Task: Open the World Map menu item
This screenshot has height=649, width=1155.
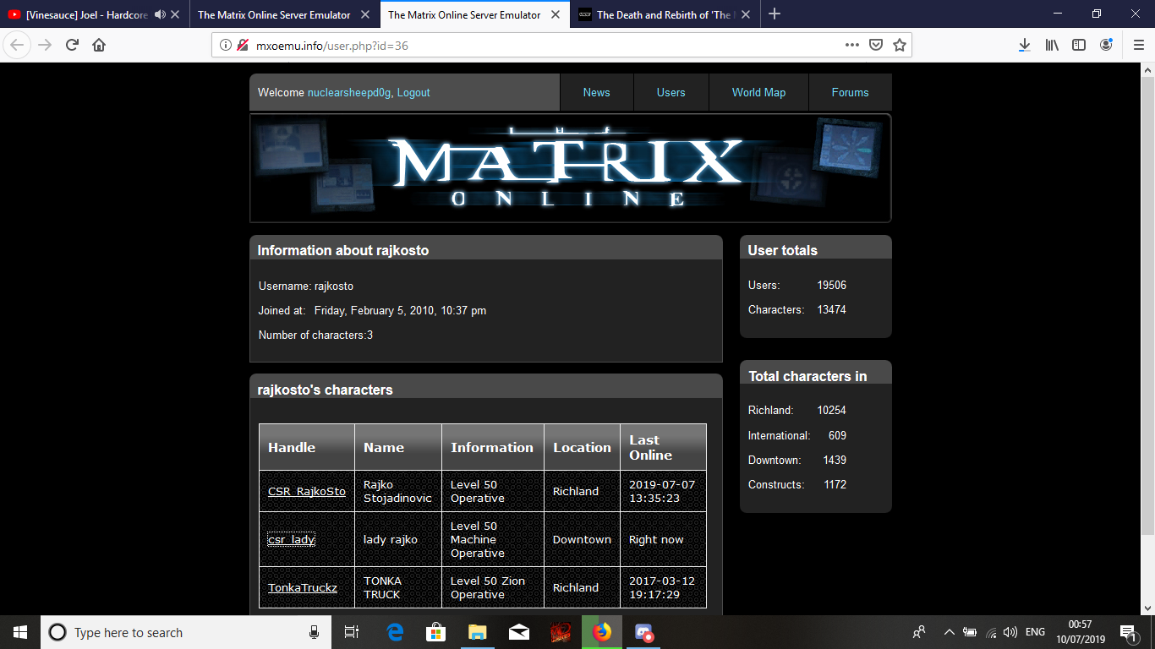Action: [x=758, y=92]
